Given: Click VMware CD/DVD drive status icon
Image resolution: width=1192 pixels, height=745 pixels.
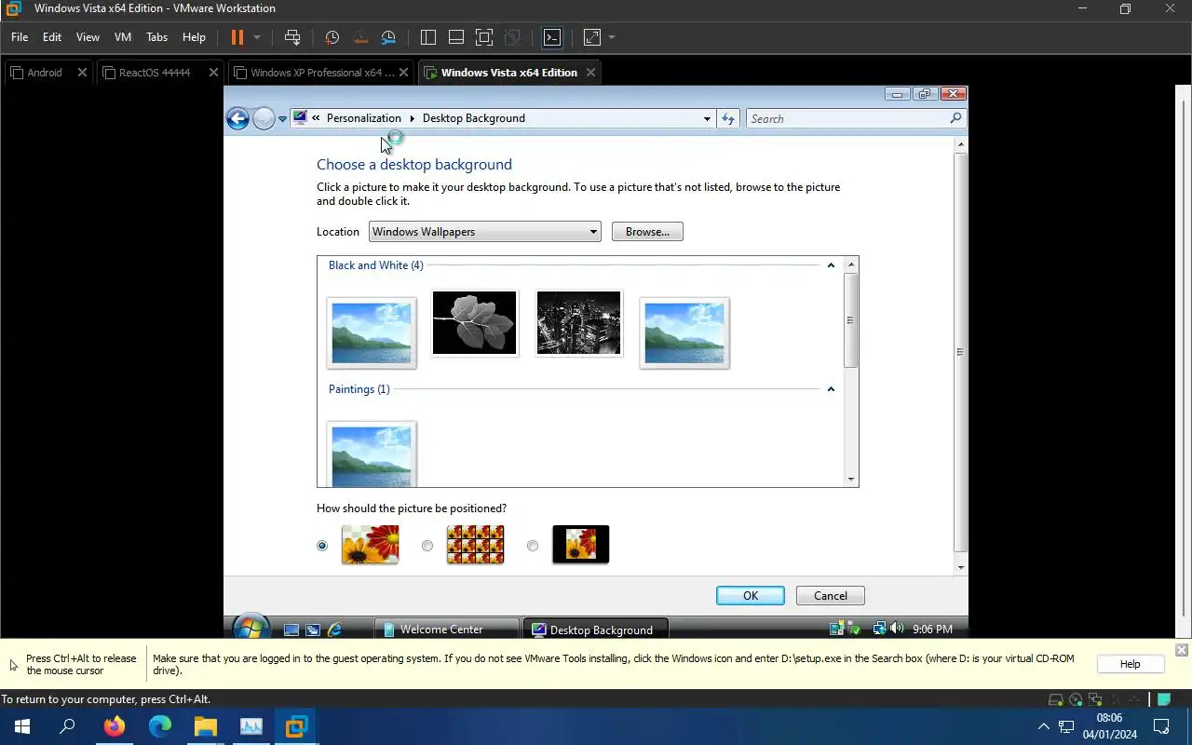Looking at the screenshot, I should 1076,699.
